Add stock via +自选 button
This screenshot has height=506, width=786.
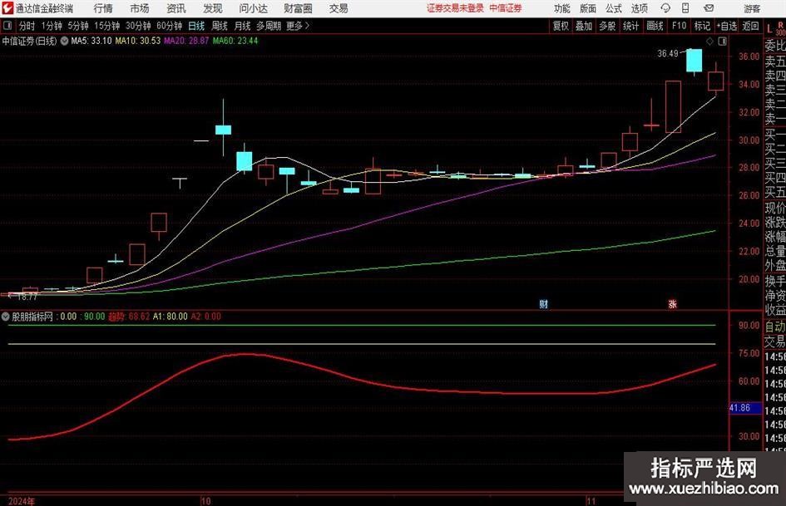pos(726,26)
